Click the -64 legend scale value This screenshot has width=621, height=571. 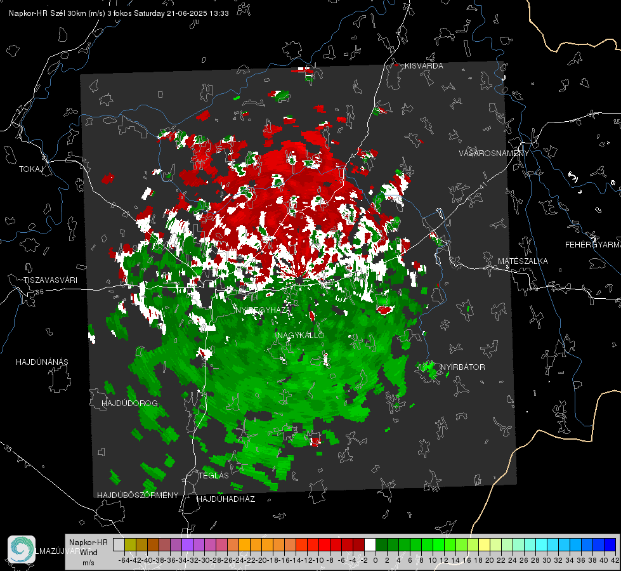click(124, 560)
